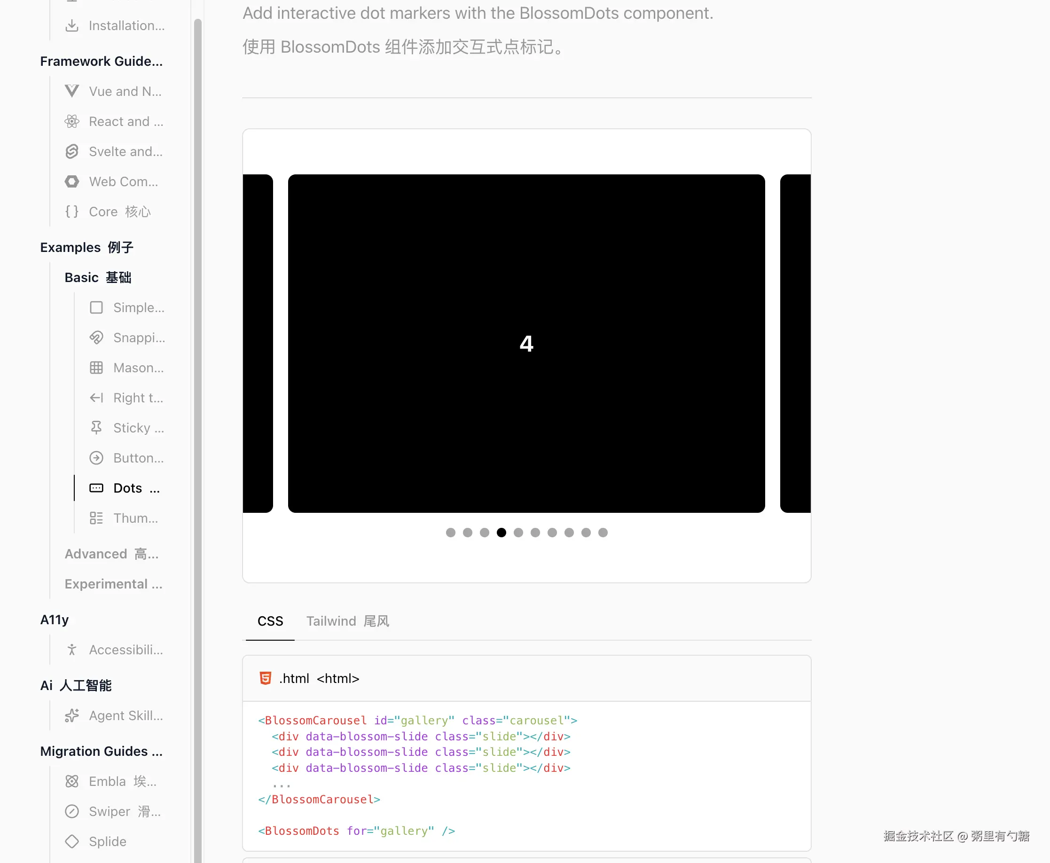
Task: Click the .html <html> file label
Action: (x=319, y=679)
